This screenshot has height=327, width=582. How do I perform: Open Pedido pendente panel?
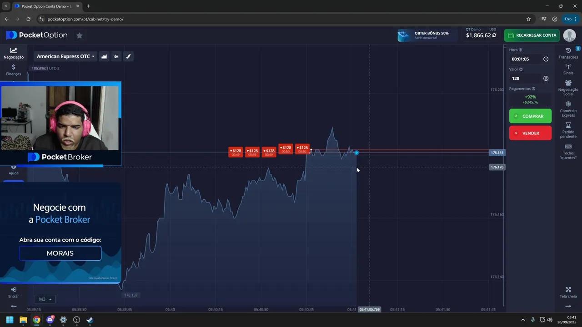tap(568, 130)
